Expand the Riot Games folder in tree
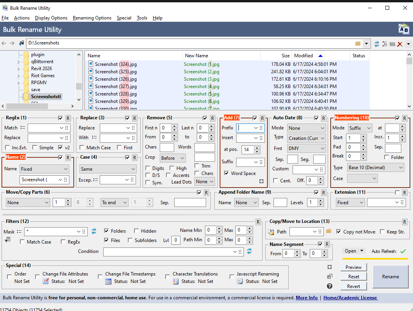Image resolution: width=413 pixels, height=311 pixels. point(19,76)
